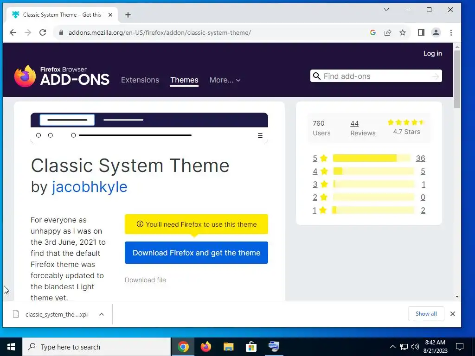Open the 0 two-star review count
Viewport: 475px width, 356px height.
coord(423,197)
